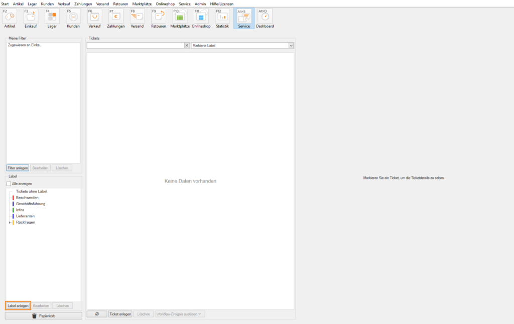Screen dimensions: 514x324
Task: Enable the Alle anzeigen checkbox
Action: 9,184
